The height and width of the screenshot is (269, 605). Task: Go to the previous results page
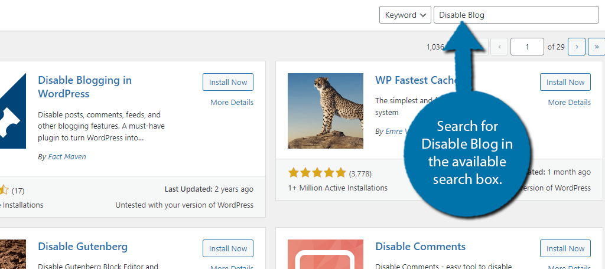coord(499,47)
